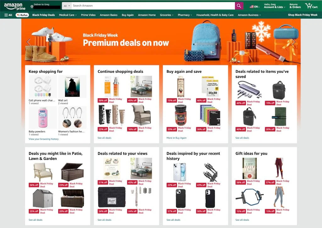Screen dimensions: 322x228
Task: Expand the Medical Care menu
Action: pyautogui.click(x=68, y=15)
